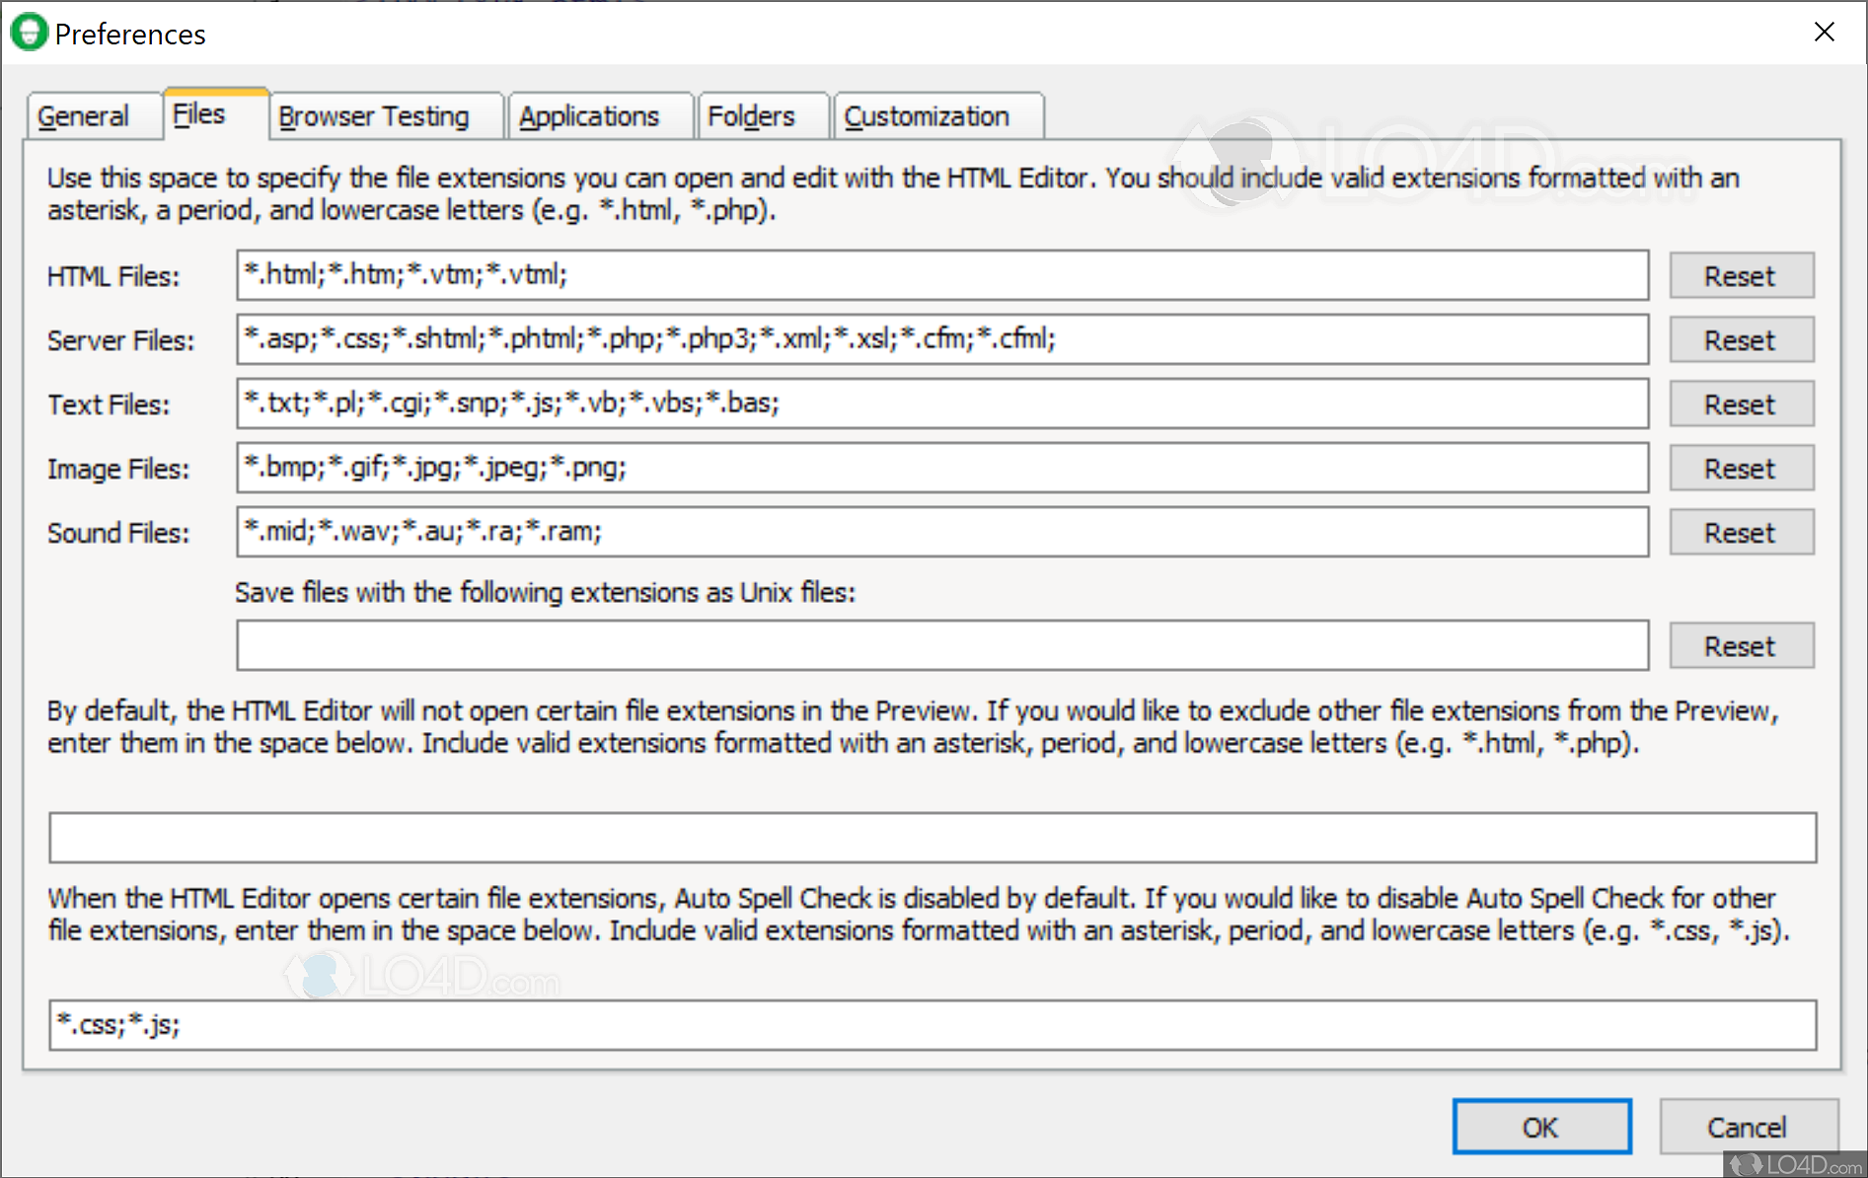Reset the Sound Files extensions
The height and width of the screenshot is (1178, 1868).
[x=1740, y=533]
